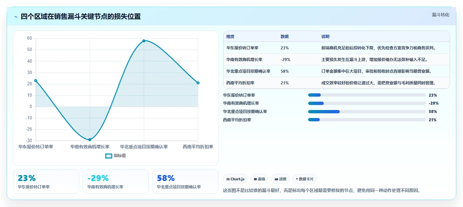Click the lightning icon beside the title

click(x=16, y=17)
